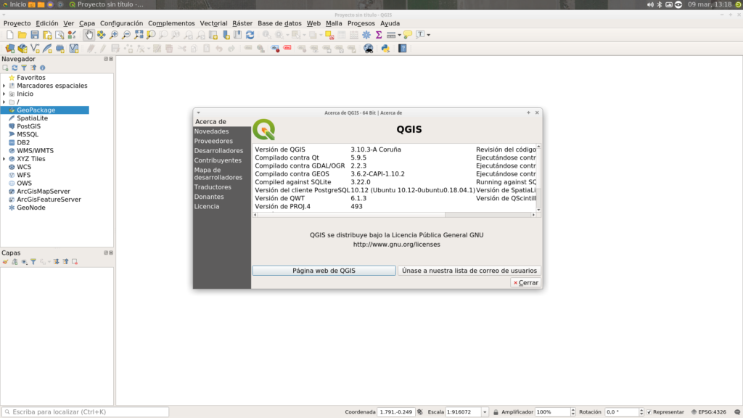Click the Coordenada input field
743x418 pixels.
396,412
